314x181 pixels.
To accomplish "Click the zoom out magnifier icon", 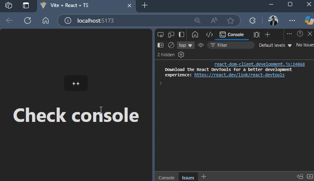I will (x=197, y=21).
